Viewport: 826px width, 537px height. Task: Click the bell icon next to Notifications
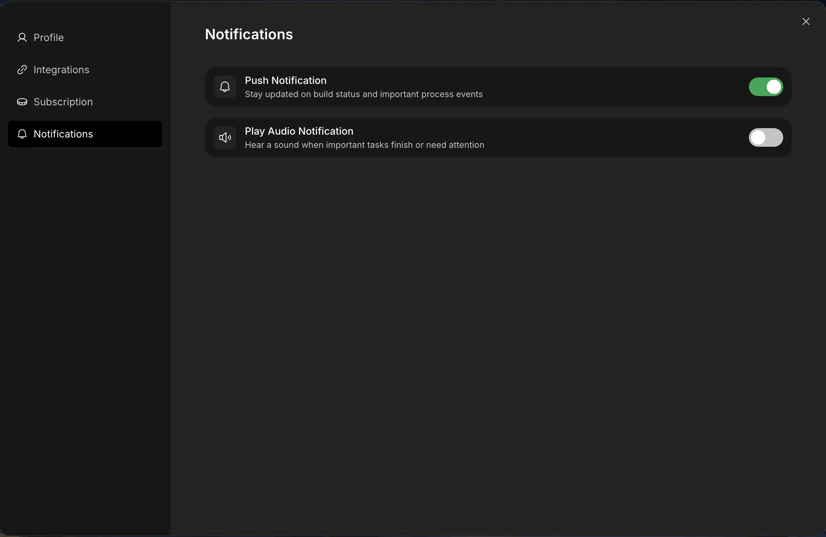click(22, 134)
